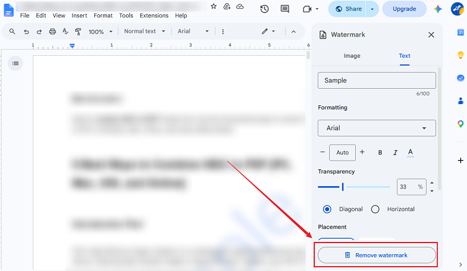Undo the last action
The height and width of the screenshot is (271, 467).
(x=27, y=32)
